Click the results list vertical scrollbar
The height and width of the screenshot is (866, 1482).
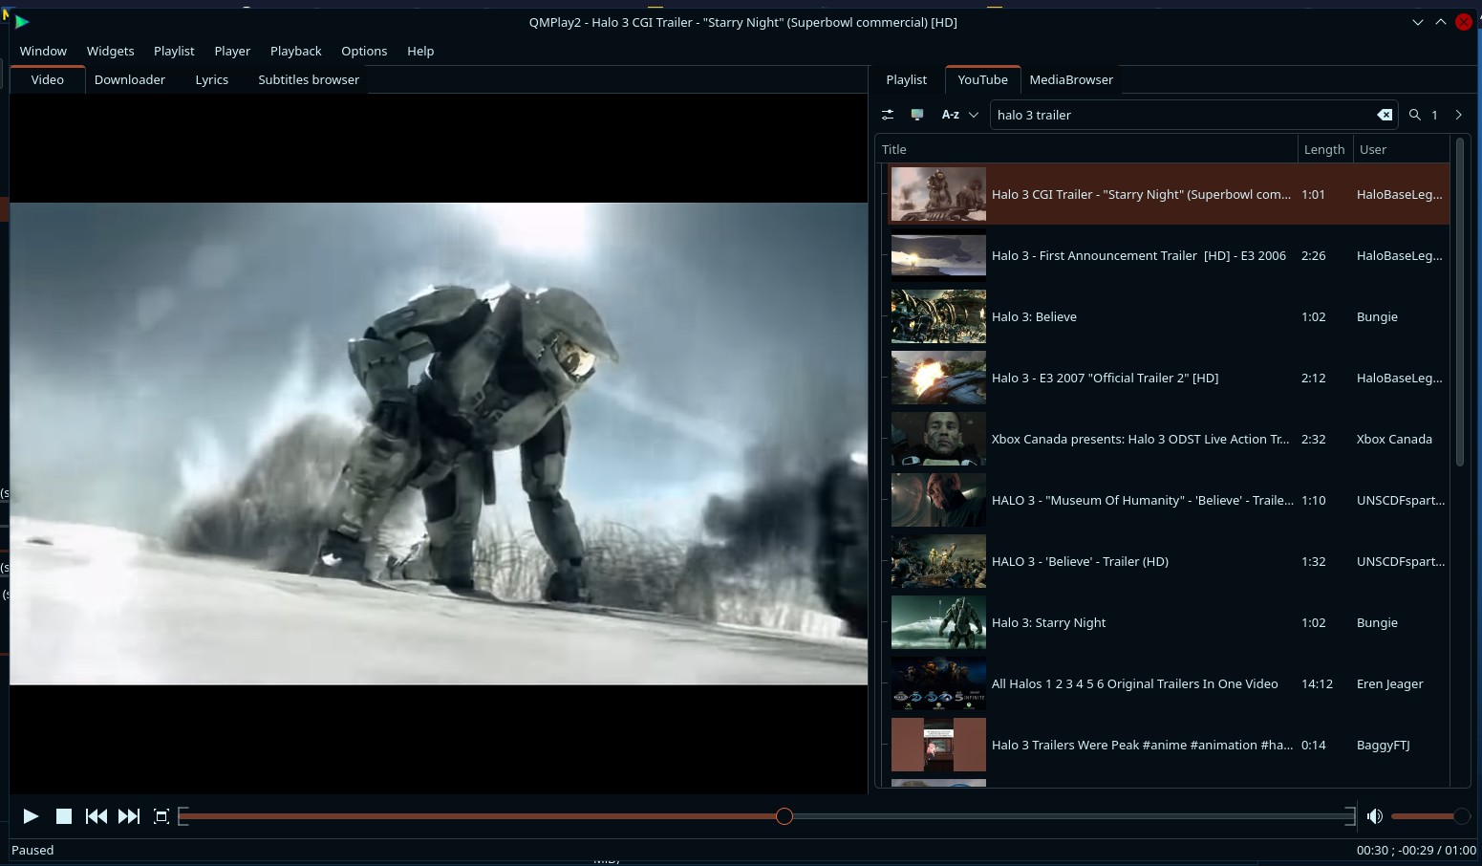tap(1460, 302)
